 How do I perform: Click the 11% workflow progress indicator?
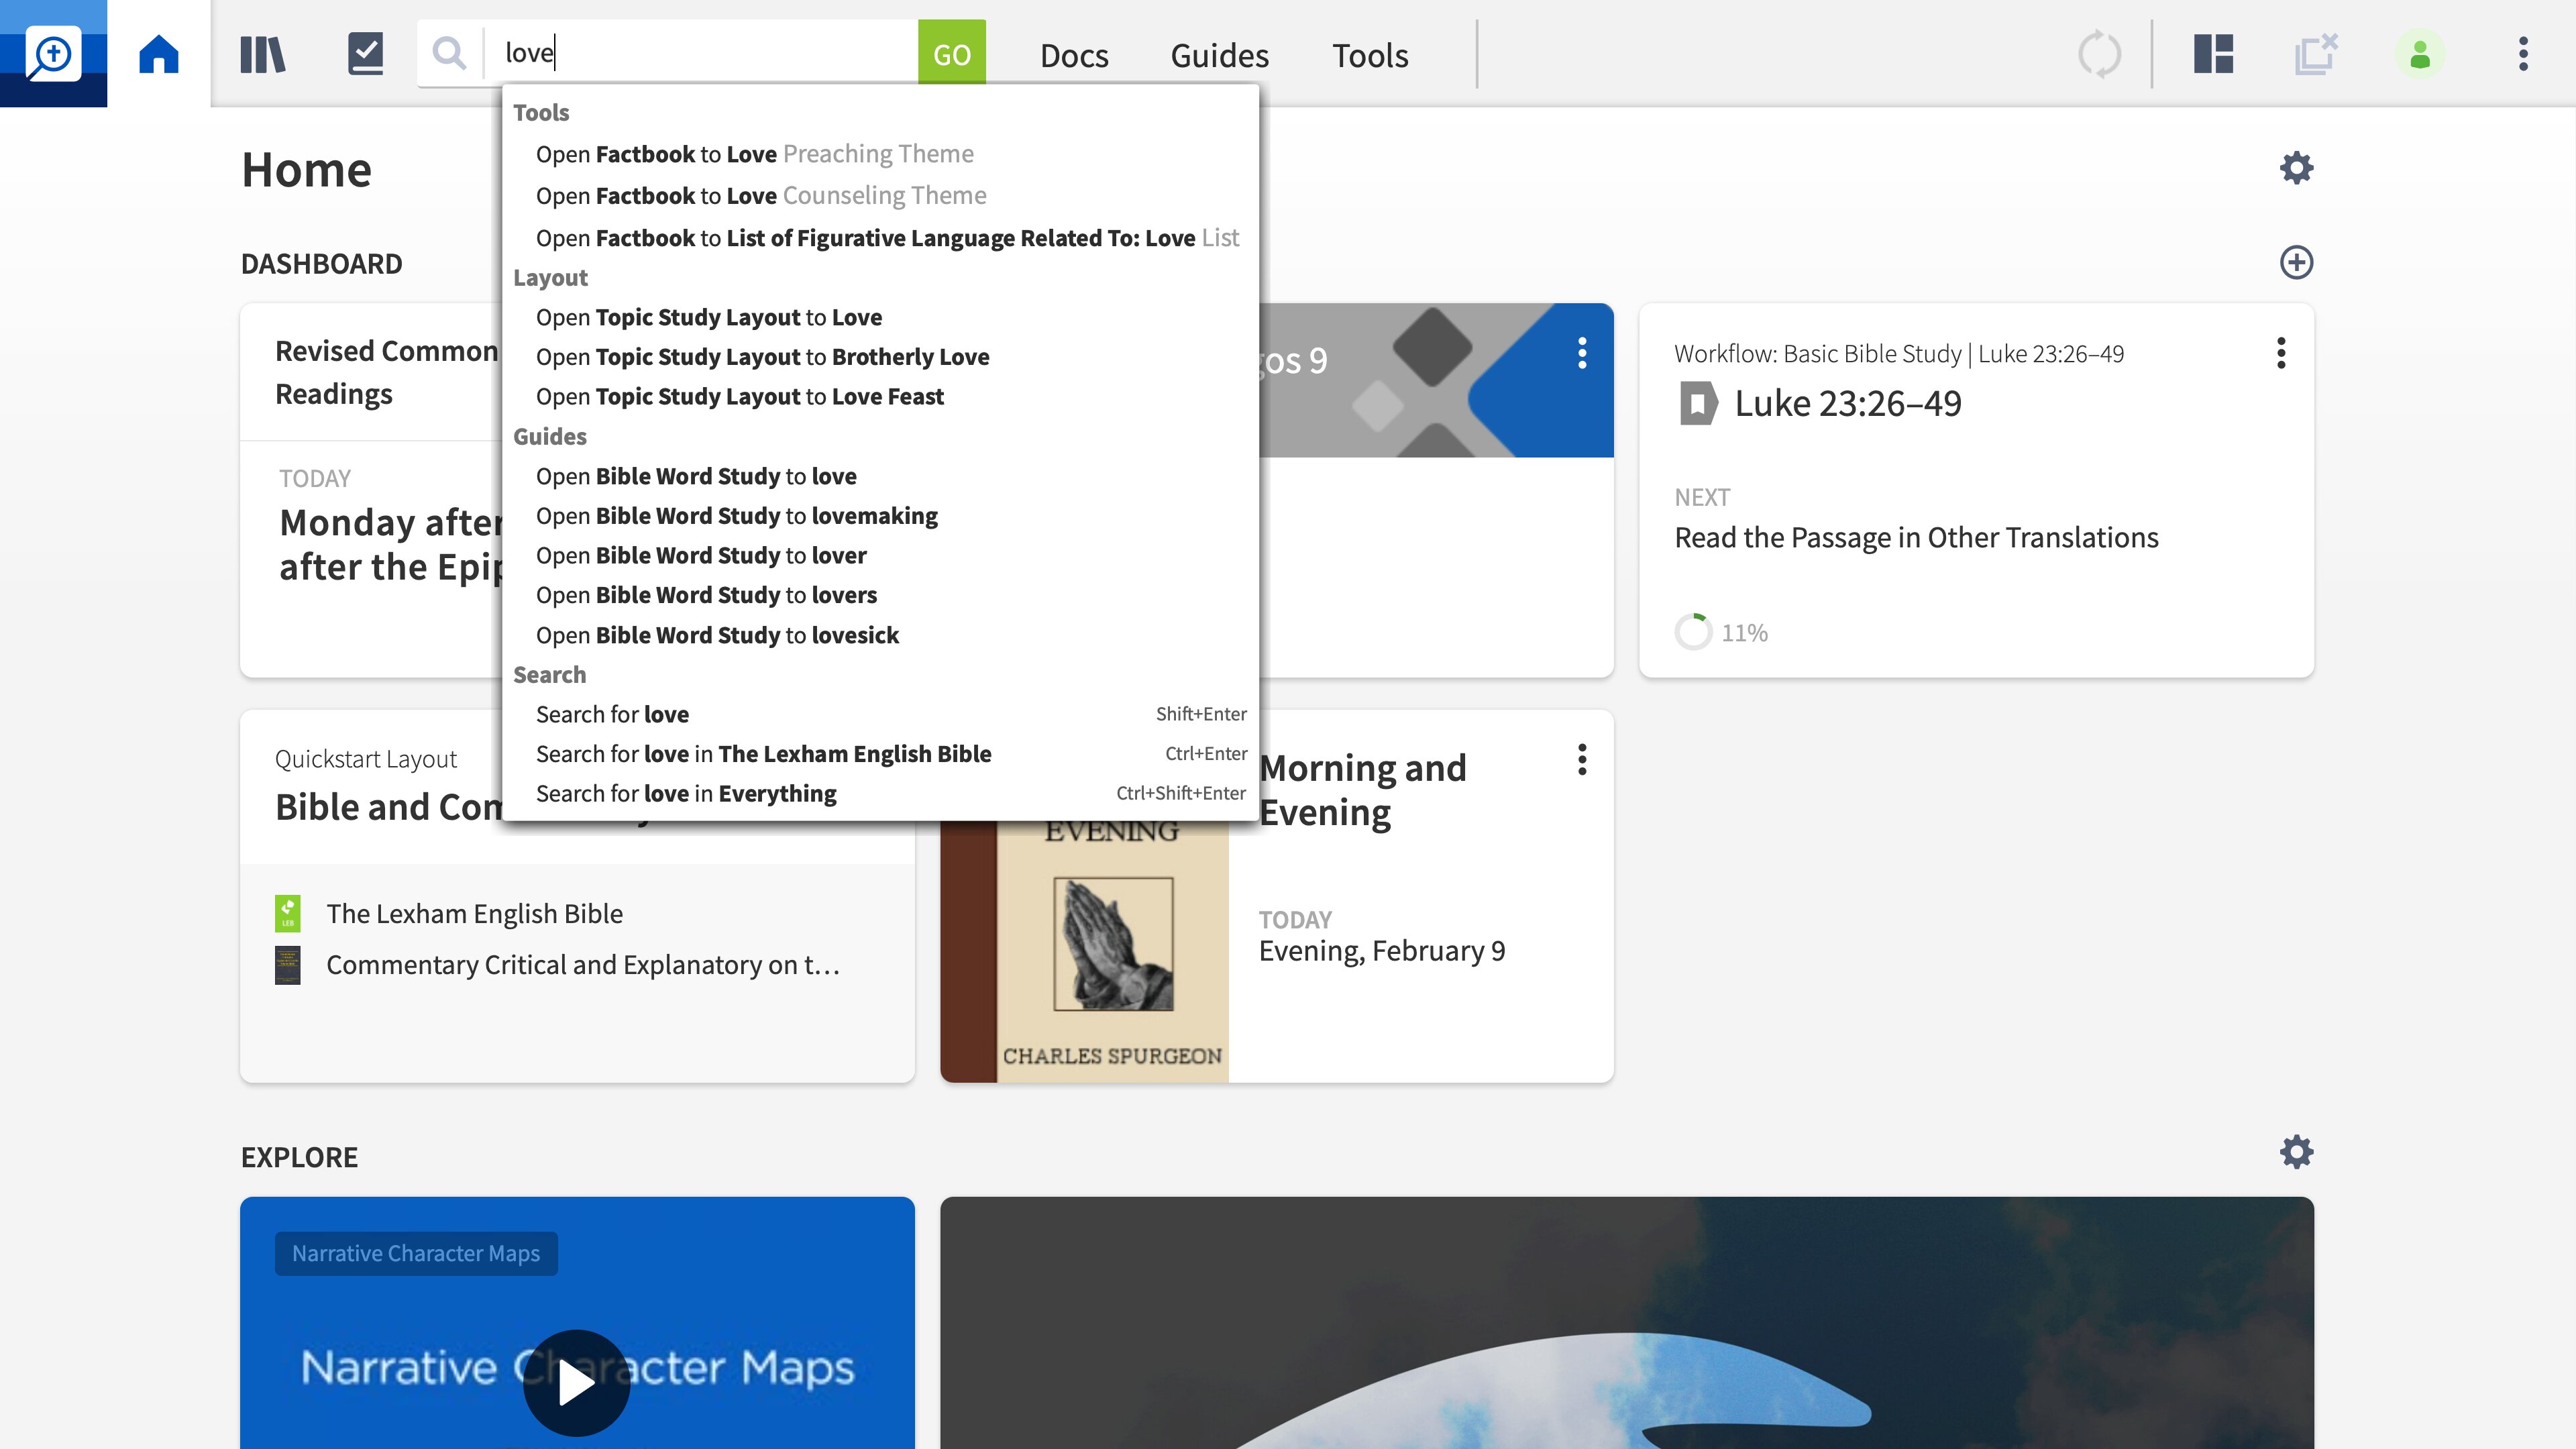pyautogui.click(x=1721, y=632)
